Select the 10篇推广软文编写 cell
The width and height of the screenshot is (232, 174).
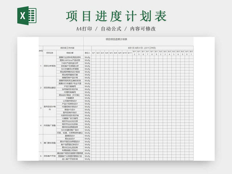pyautogui.click(x=70, y=119)
